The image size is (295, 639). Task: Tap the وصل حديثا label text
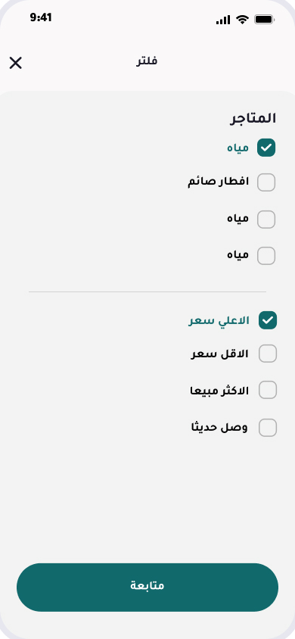tap(219, 428)
